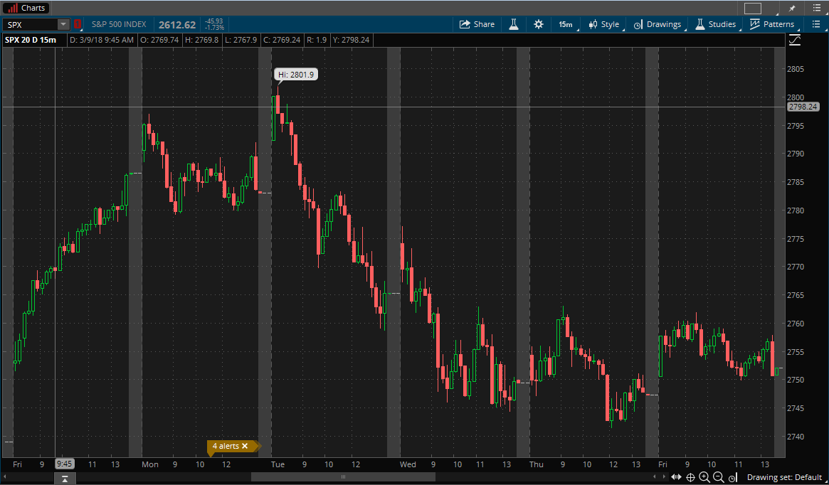829x485 pixels.
Task: Select the zoom-in magnifier on the chart
Action: coord(704,477)
